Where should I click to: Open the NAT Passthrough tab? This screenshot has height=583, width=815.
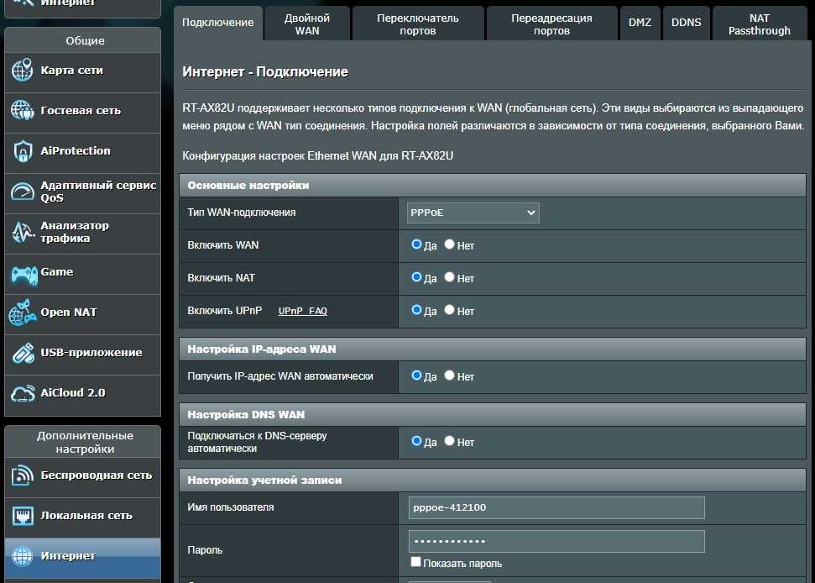click(760, 24)
